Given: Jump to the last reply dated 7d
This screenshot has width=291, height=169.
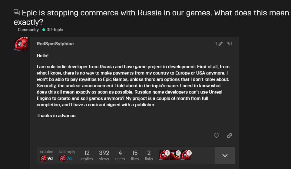Looking at the screenshot, I should (x=69, y=158).
